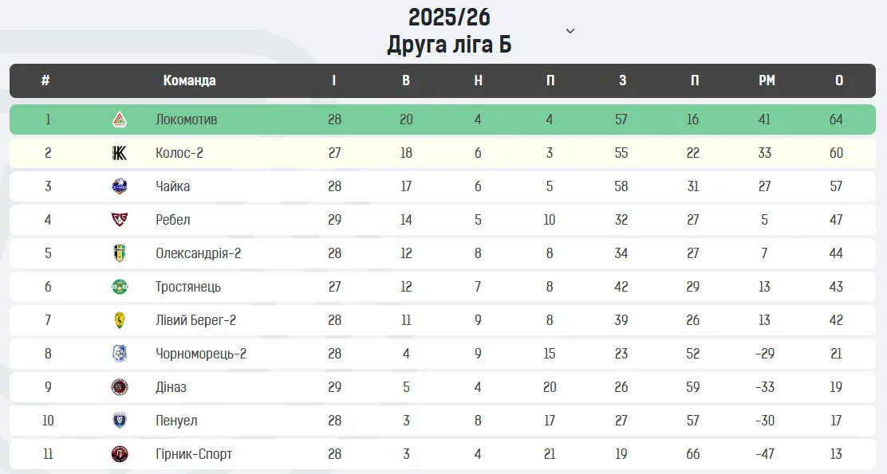Go to the Гірник-Спорт team page
This screenshot has width=887, height=474.
[x=194, y=454]
